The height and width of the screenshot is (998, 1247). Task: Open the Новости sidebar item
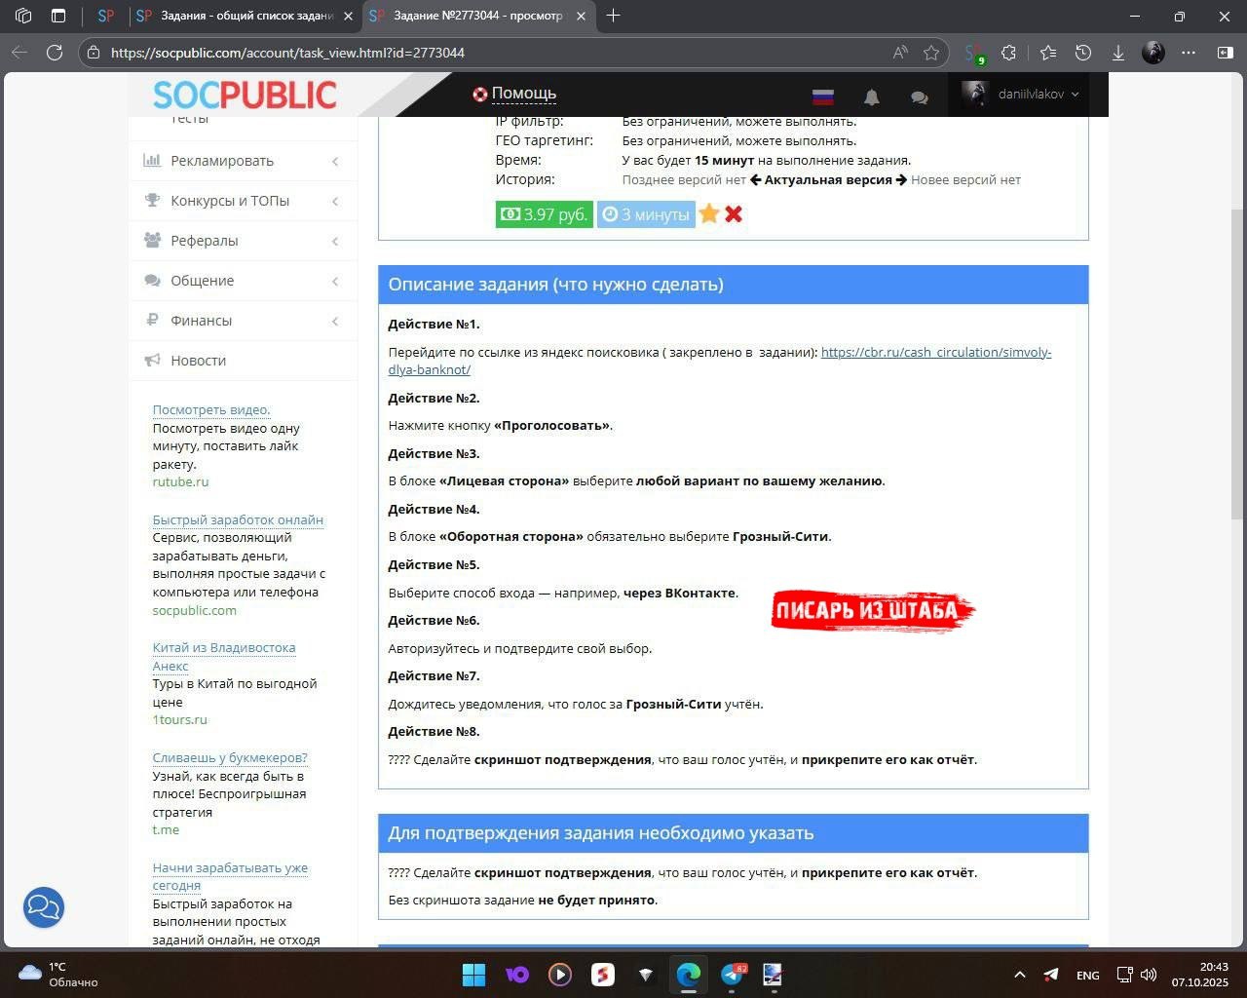[198, 361]
